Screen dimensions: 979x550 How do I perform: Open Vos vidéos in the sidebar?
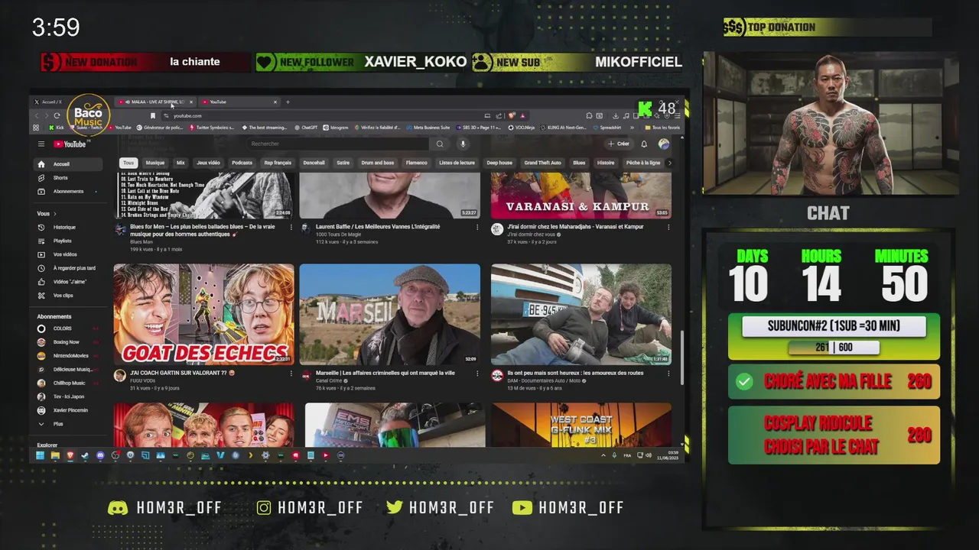68,254
